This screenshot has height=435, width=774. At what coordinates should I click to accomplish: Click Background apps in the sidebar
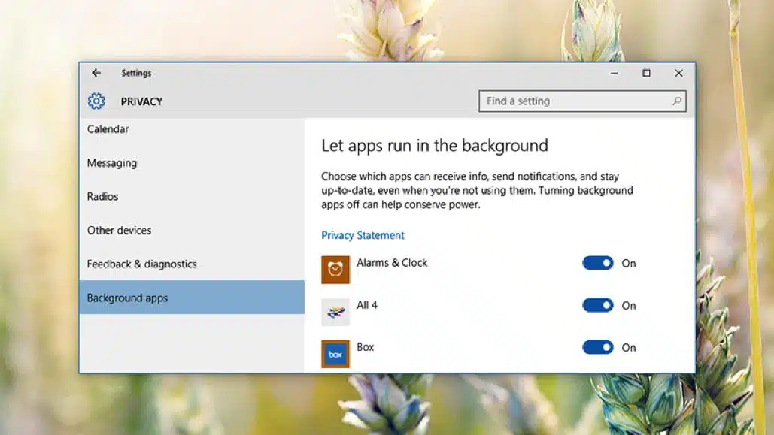point(126,298)
